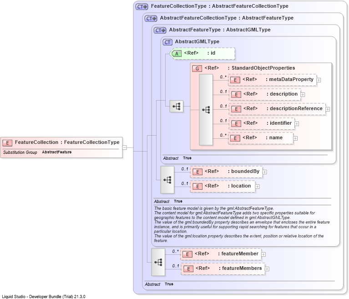349x299 pixels.
Task: Click Abstract True under the featureMembers element
Action: tap(159, 284)
